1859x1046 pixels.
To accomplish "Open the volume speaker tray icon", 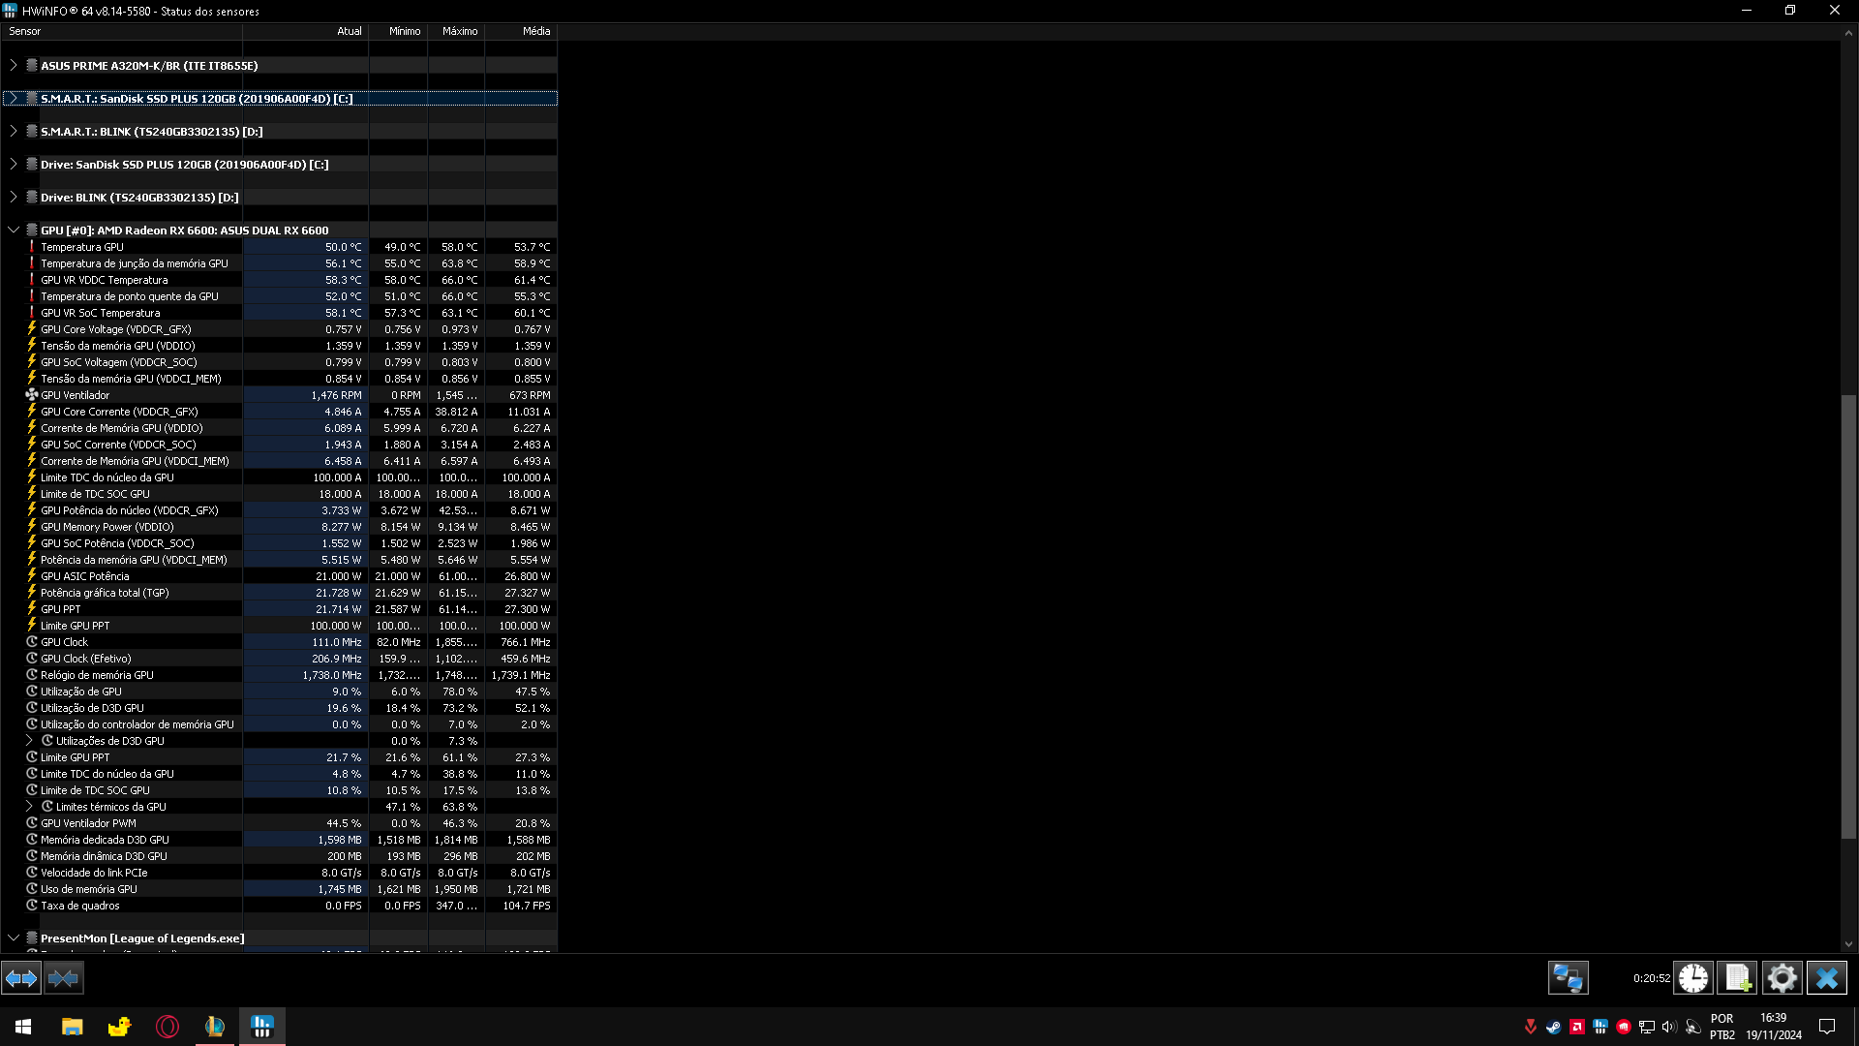I will (x=1669, y=1027).
